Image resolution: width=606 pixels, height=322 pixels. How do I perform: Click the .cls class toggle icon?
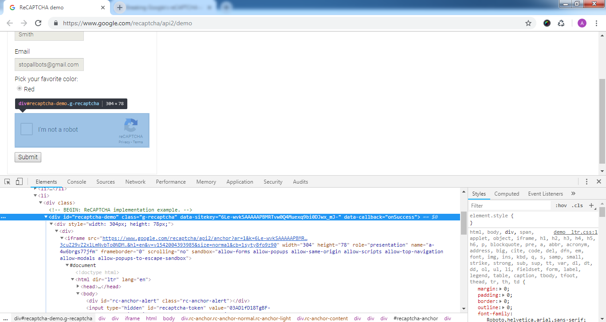[578, 205]
